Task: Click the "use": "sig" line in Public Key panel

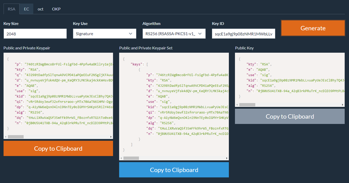Action: [x=259, y=75]
